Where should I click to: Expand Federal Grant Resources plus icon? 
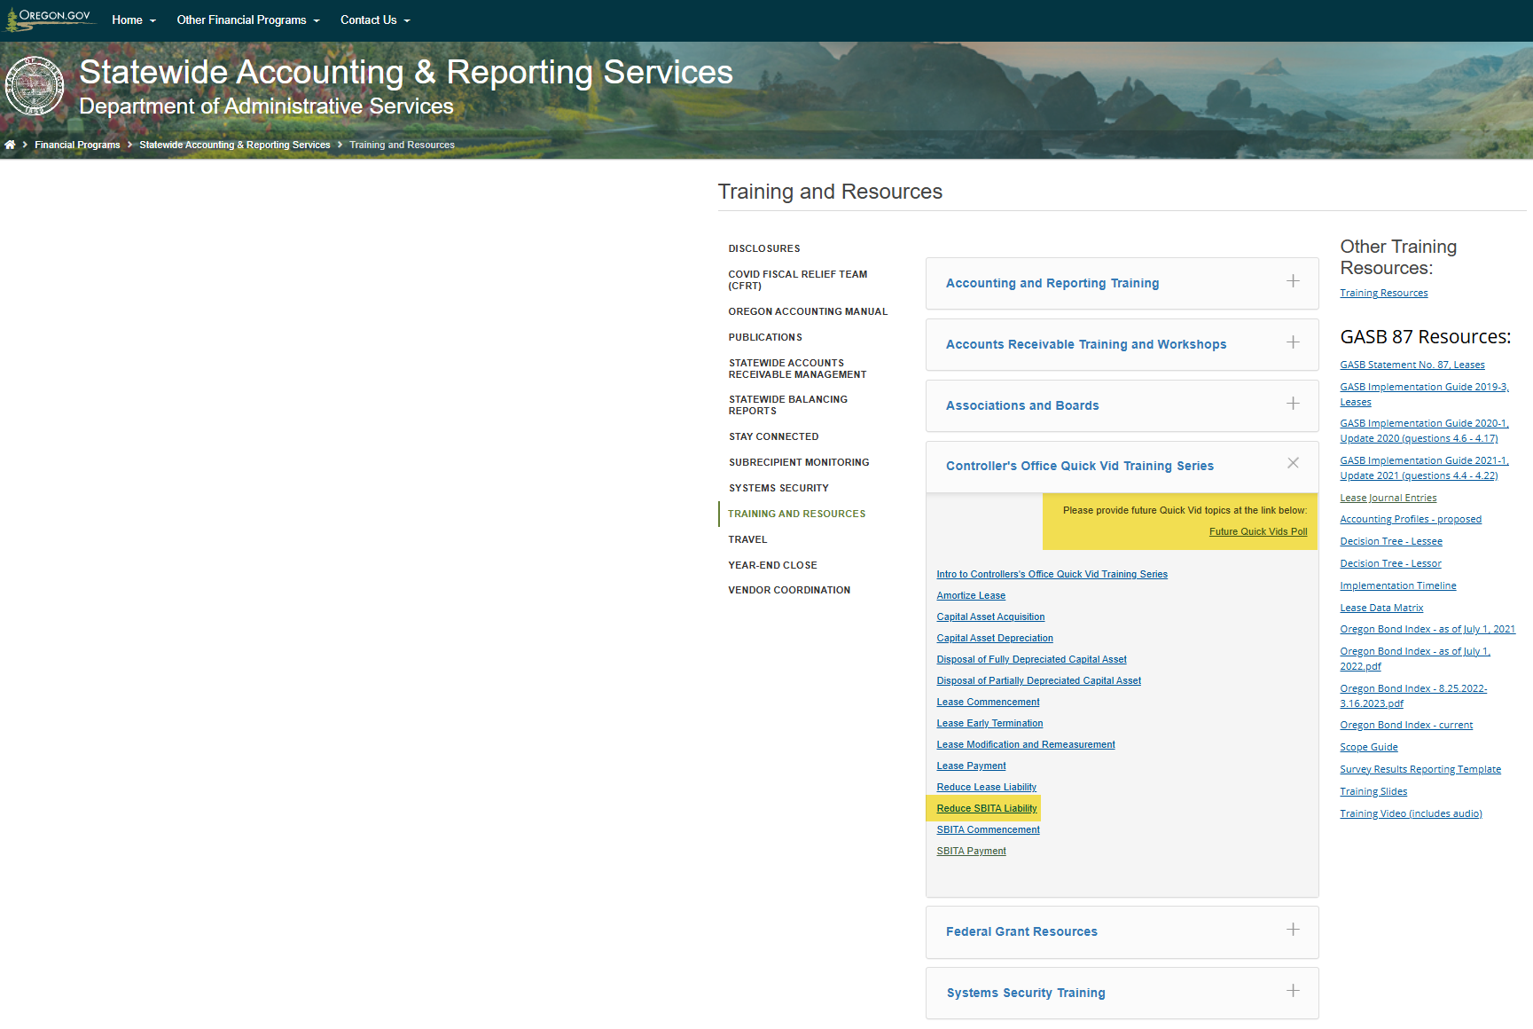pos(1293,930)
